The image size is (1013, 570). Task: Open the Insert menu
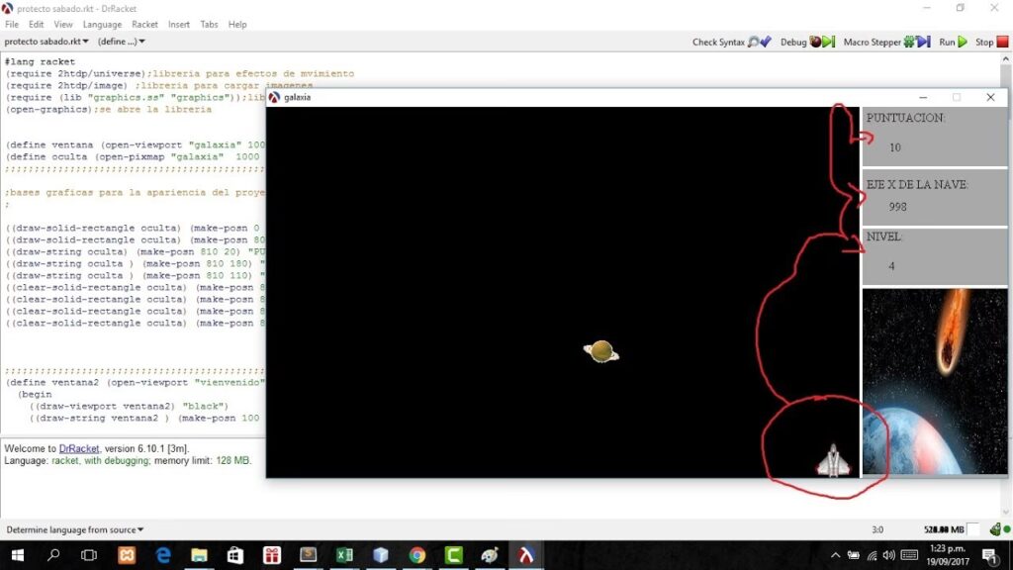pos(179,24)
